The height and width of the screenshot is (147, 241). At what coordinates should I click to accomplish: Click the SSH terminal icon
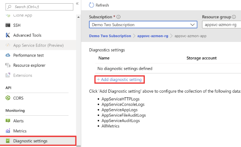(8, 25)
